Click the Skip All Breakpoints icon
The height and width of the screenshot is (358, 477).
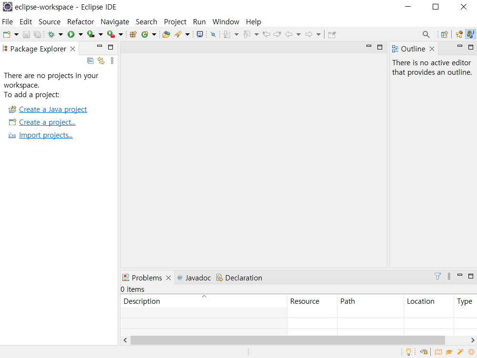(x=213, y=34)
